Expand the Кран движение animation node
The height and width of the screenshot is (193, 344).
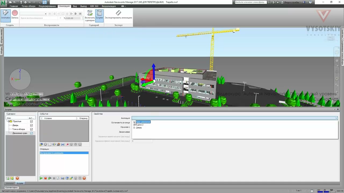pos(134,122)
